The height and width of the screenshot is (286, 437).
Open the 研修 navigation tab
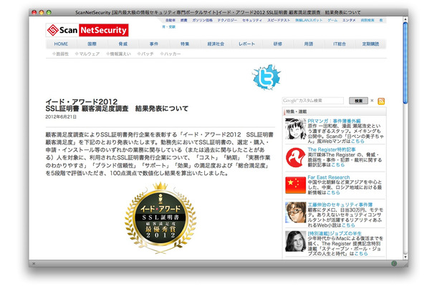click(277, 44)
